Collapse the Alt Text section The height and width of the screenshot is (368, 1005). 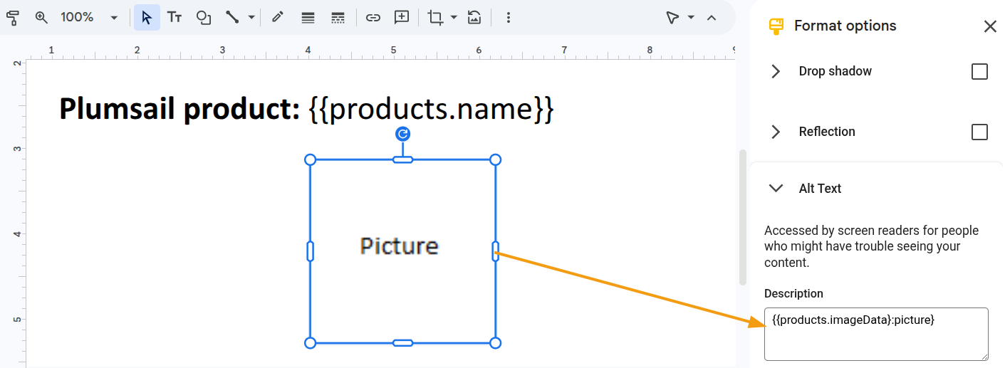point(776,189)
